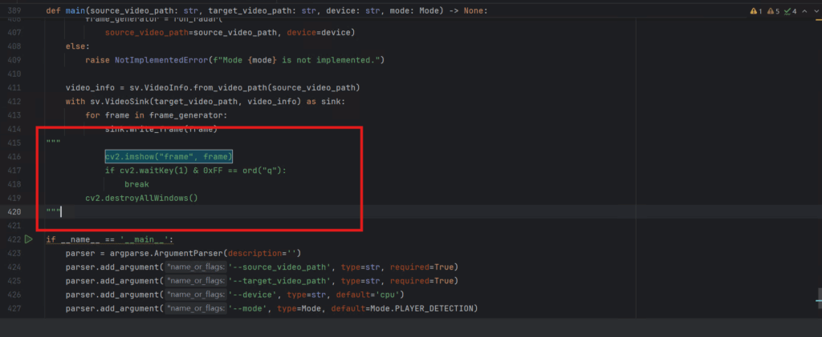This screenshot has width=822, height=337.
Task: Click the green typo checkmark showing 4
Action: (790, 11)
